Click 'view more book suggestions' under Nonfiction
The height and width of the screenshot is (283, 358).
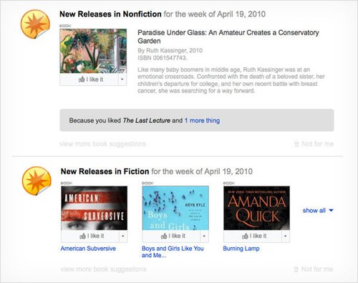click(102, 144)
